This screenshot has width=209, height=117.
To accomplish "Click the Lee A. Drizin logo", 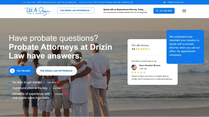I will pyautogui.click(x=37, y=11).
